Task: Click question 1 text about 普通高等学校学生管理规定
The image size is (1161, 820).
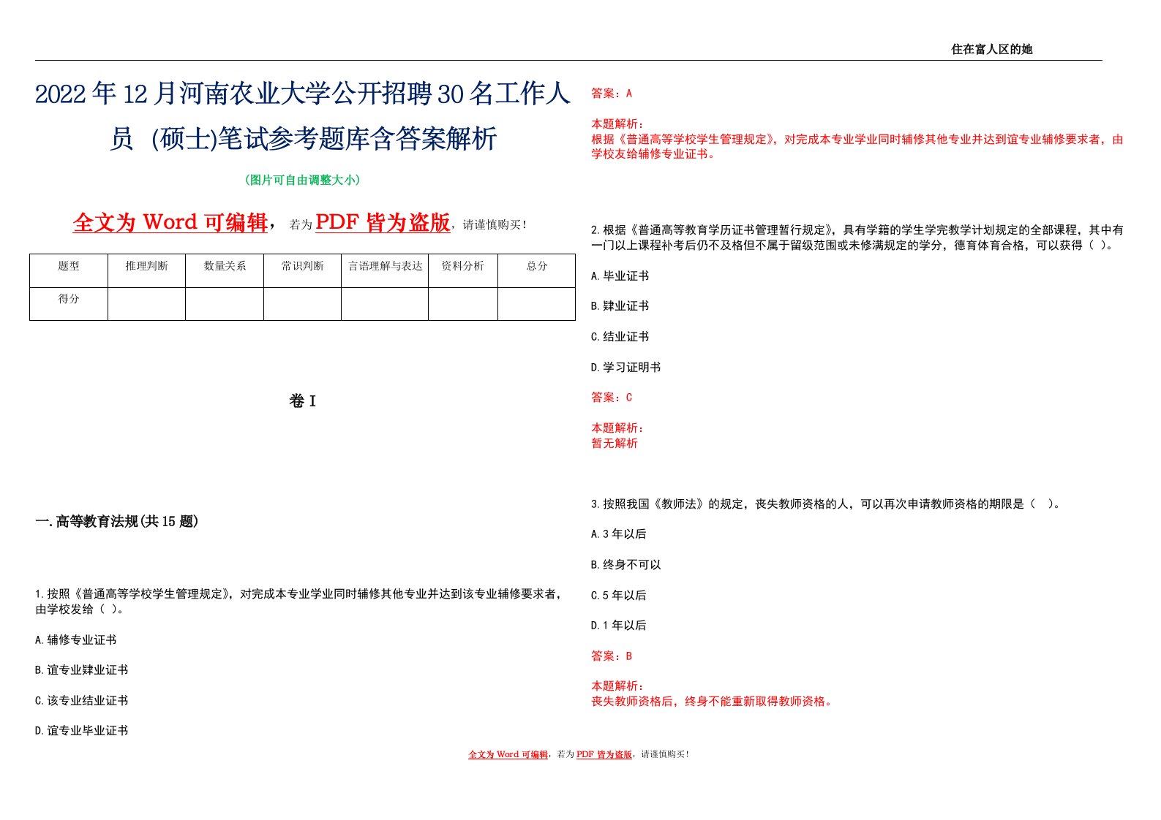Action: point(299,601)
